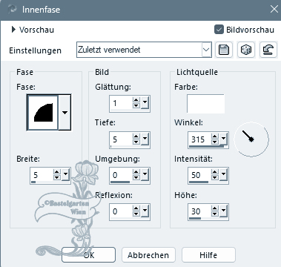Click the angle dial for light direction
Viewport: 281px width, 267px height.
click(251, 139)
